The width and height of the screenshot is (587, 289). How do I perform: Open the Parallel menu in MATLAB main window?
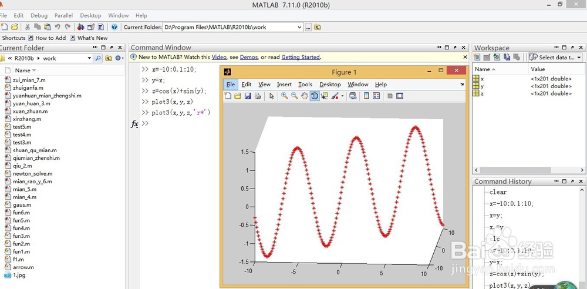point(63,15)
